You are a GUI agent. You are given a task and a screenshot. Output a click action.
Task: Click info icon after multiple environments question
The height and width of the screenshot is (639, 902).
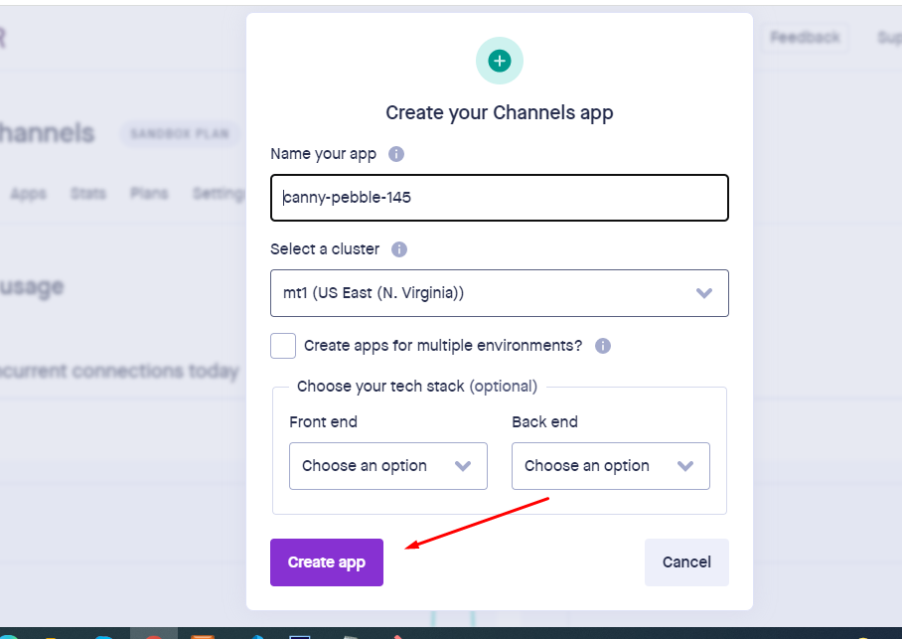coord(603,347)
